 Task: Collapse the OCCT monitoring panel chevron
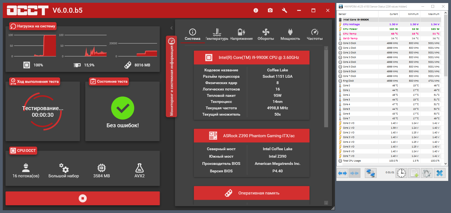pos(171,28)
